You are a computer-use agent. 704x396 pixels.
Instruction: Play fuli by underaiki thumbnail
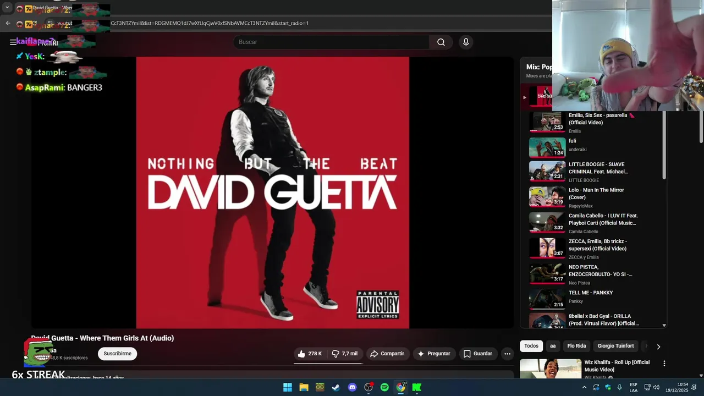click(x=547, y=147)
